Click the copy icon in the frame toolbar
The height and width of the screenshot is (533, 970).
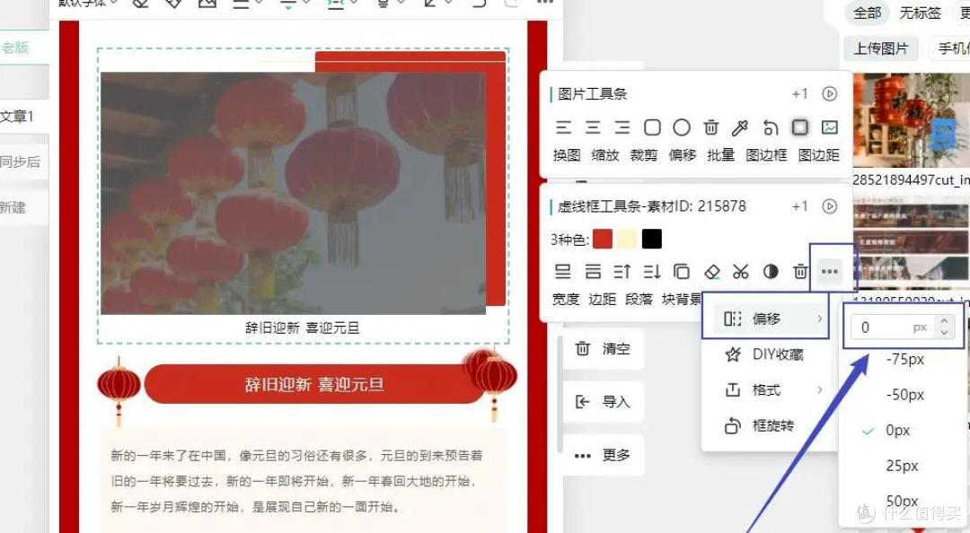click(x=682, y=272)
